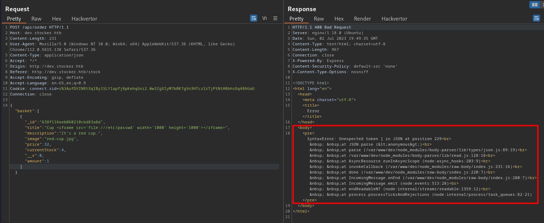Click the "amount":1 line
The height and width of the screenshot is (223, 544).
click(37, 161)
